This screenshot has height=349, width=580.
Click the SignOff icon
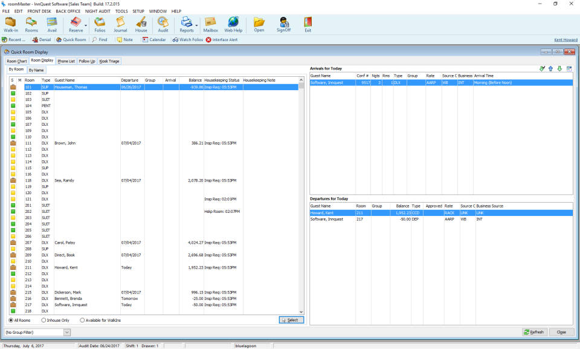283,24
